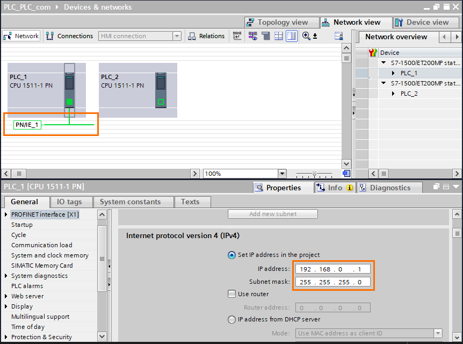The width and height of the screenshot is (463, 344).
Task: Expand System diagnostics node
Action: [6, 276]
